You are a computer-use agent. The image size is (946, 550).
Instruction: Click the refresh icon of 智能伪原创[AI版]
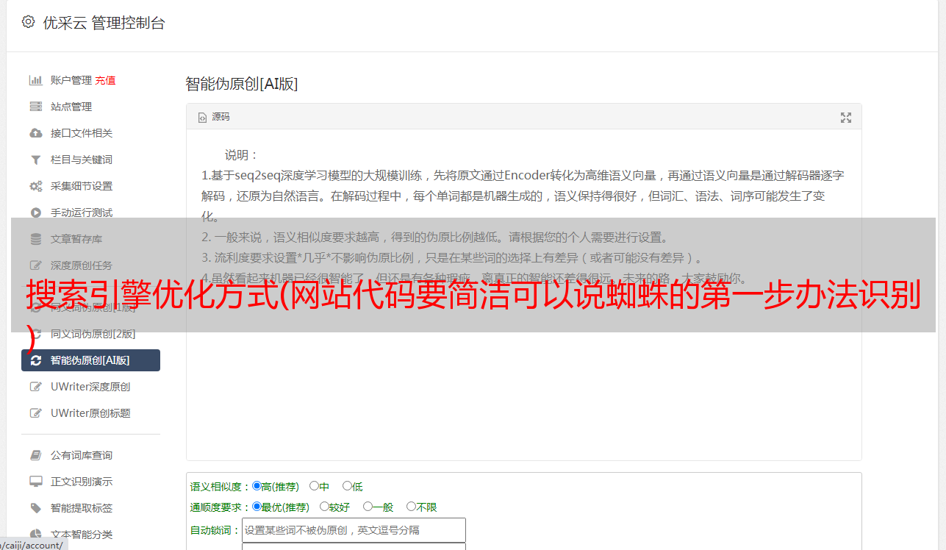35,360
